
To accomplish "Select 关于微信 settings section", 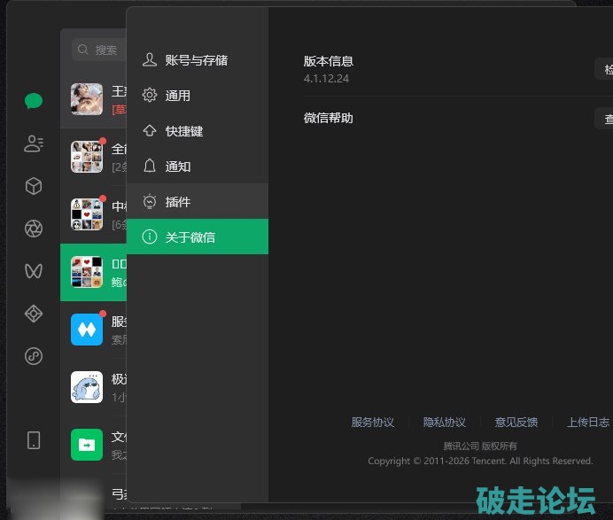I will click(198, 237).
